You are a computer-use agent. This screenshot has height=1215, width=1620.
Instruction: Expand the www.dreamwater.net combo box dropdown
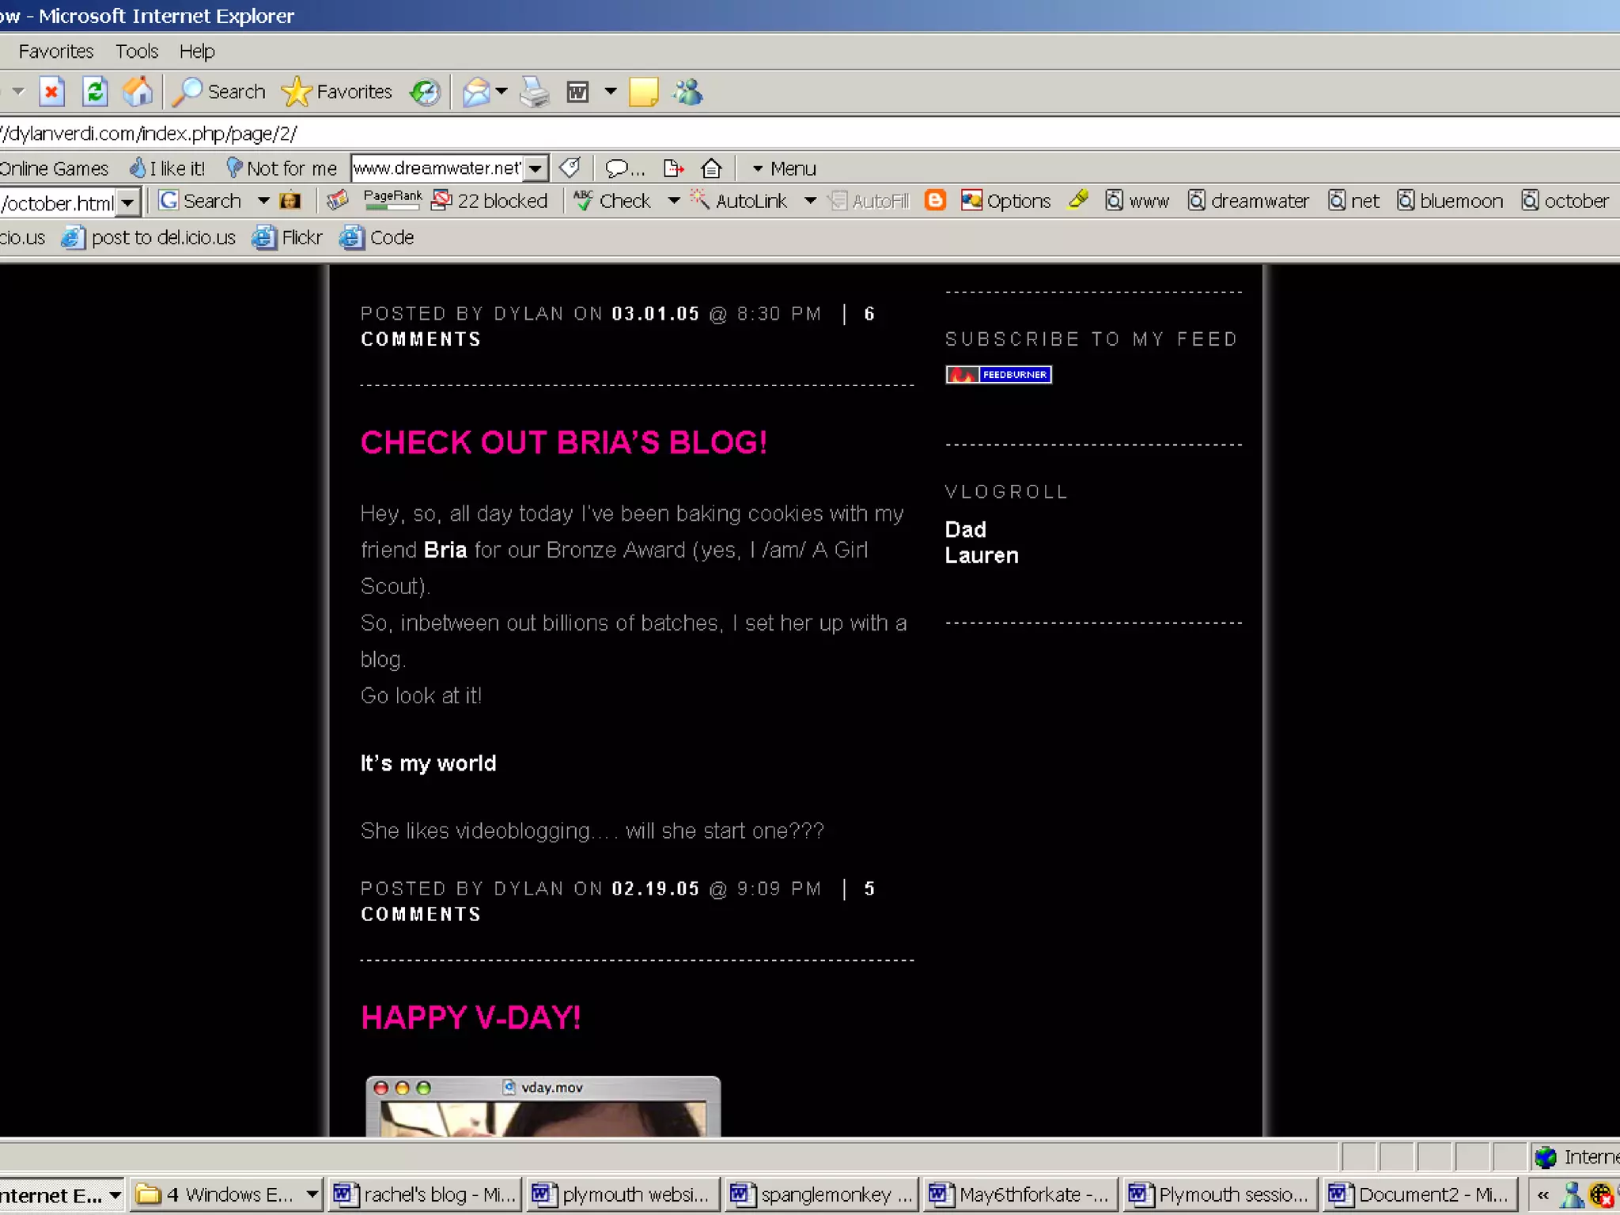536,168
